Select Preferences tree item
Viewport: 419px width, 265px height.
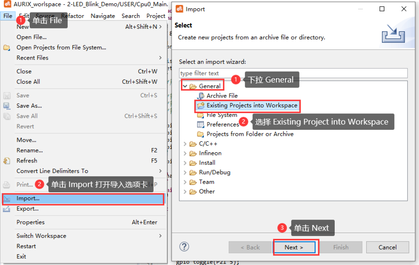(x=223, y=124)
